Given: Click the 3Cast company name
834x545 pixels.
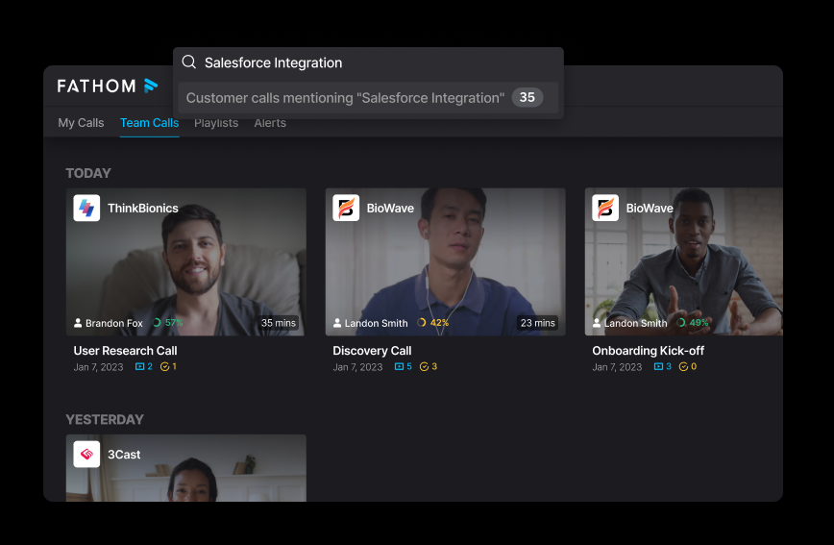Looking at the screenshot, I should (x=124, y=455).
